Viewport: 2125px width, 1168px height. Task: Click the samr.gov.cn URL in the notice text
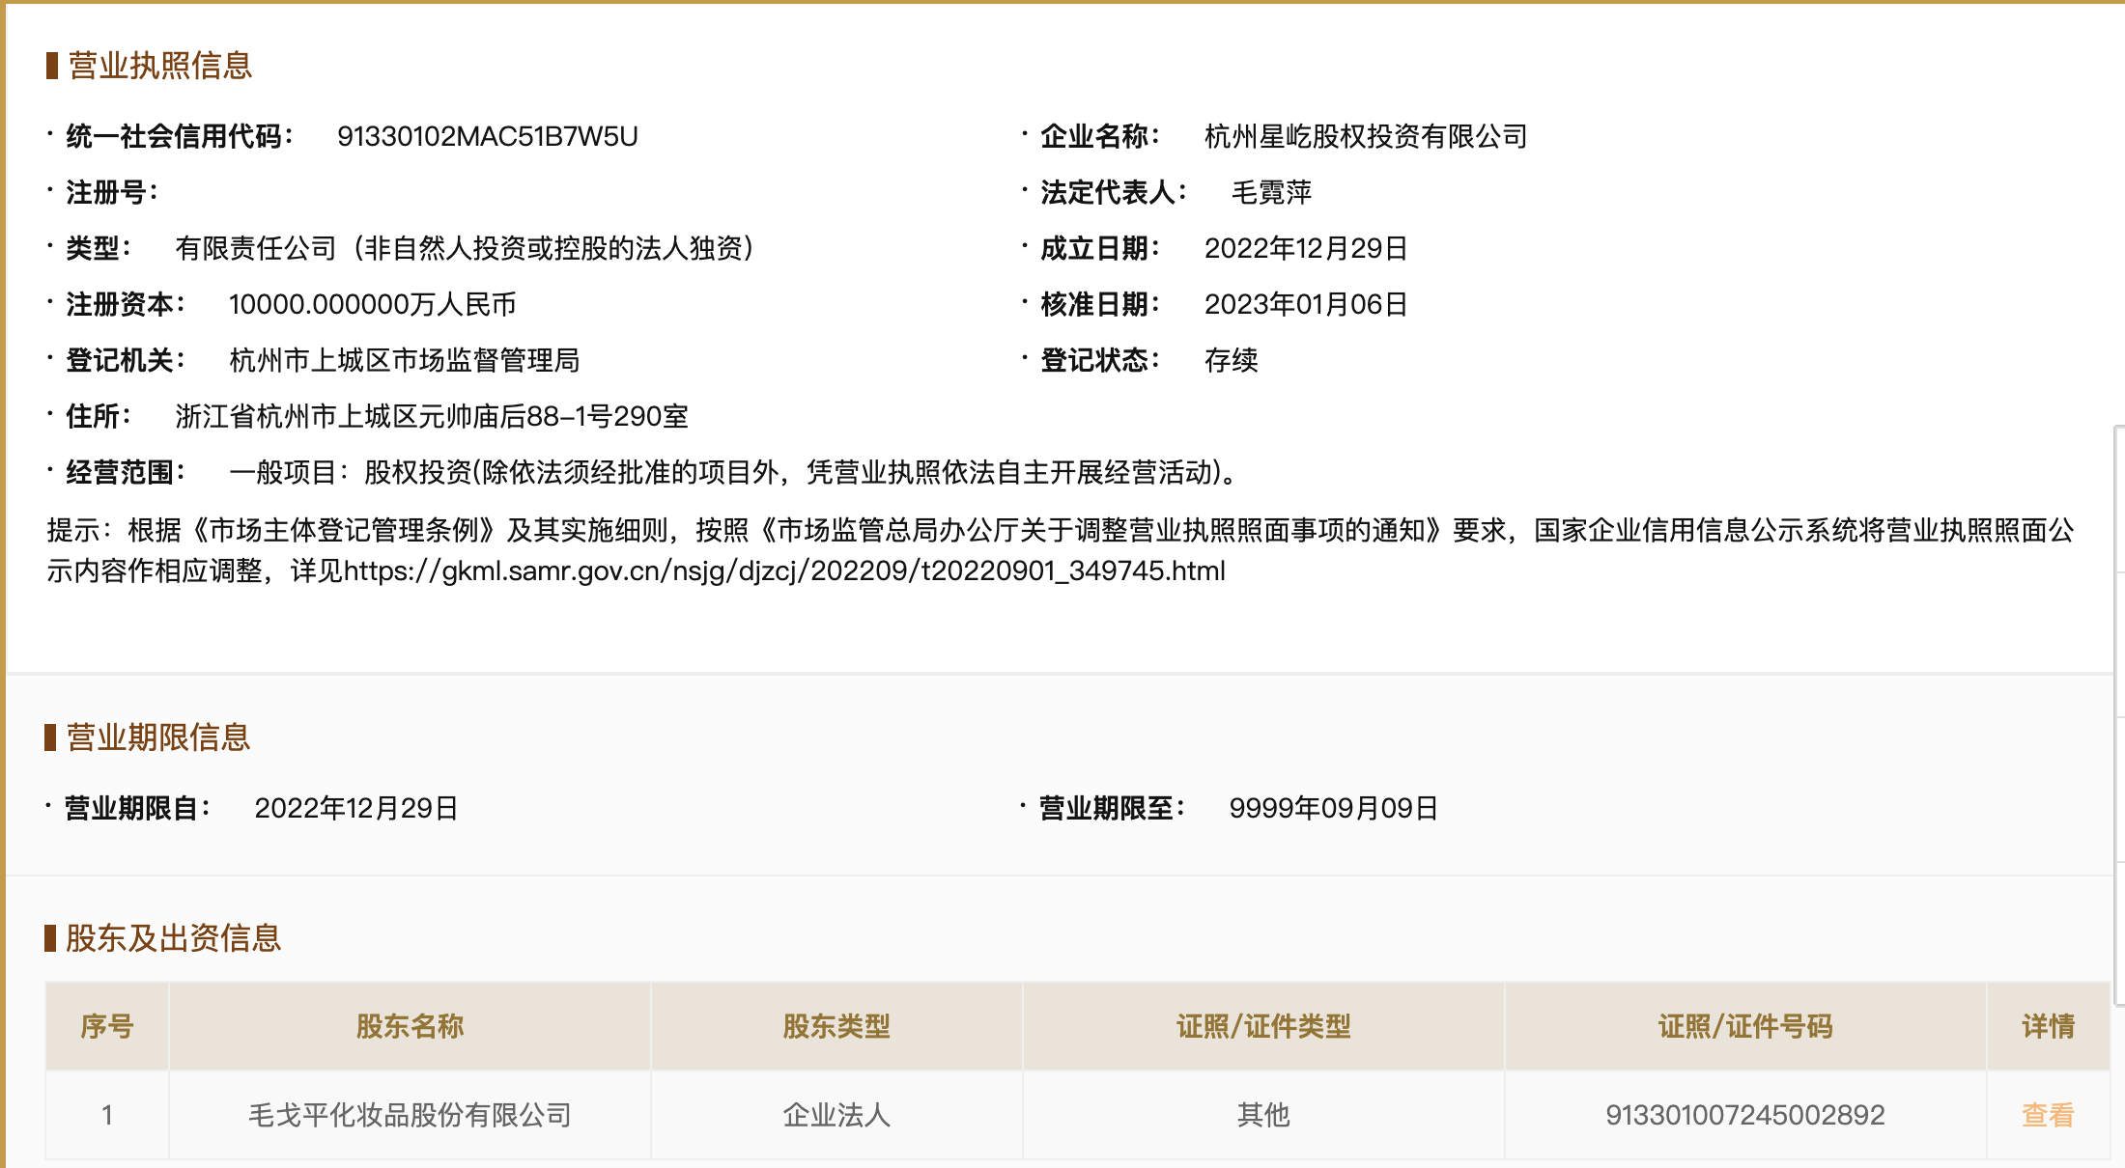tap(784, 570)
